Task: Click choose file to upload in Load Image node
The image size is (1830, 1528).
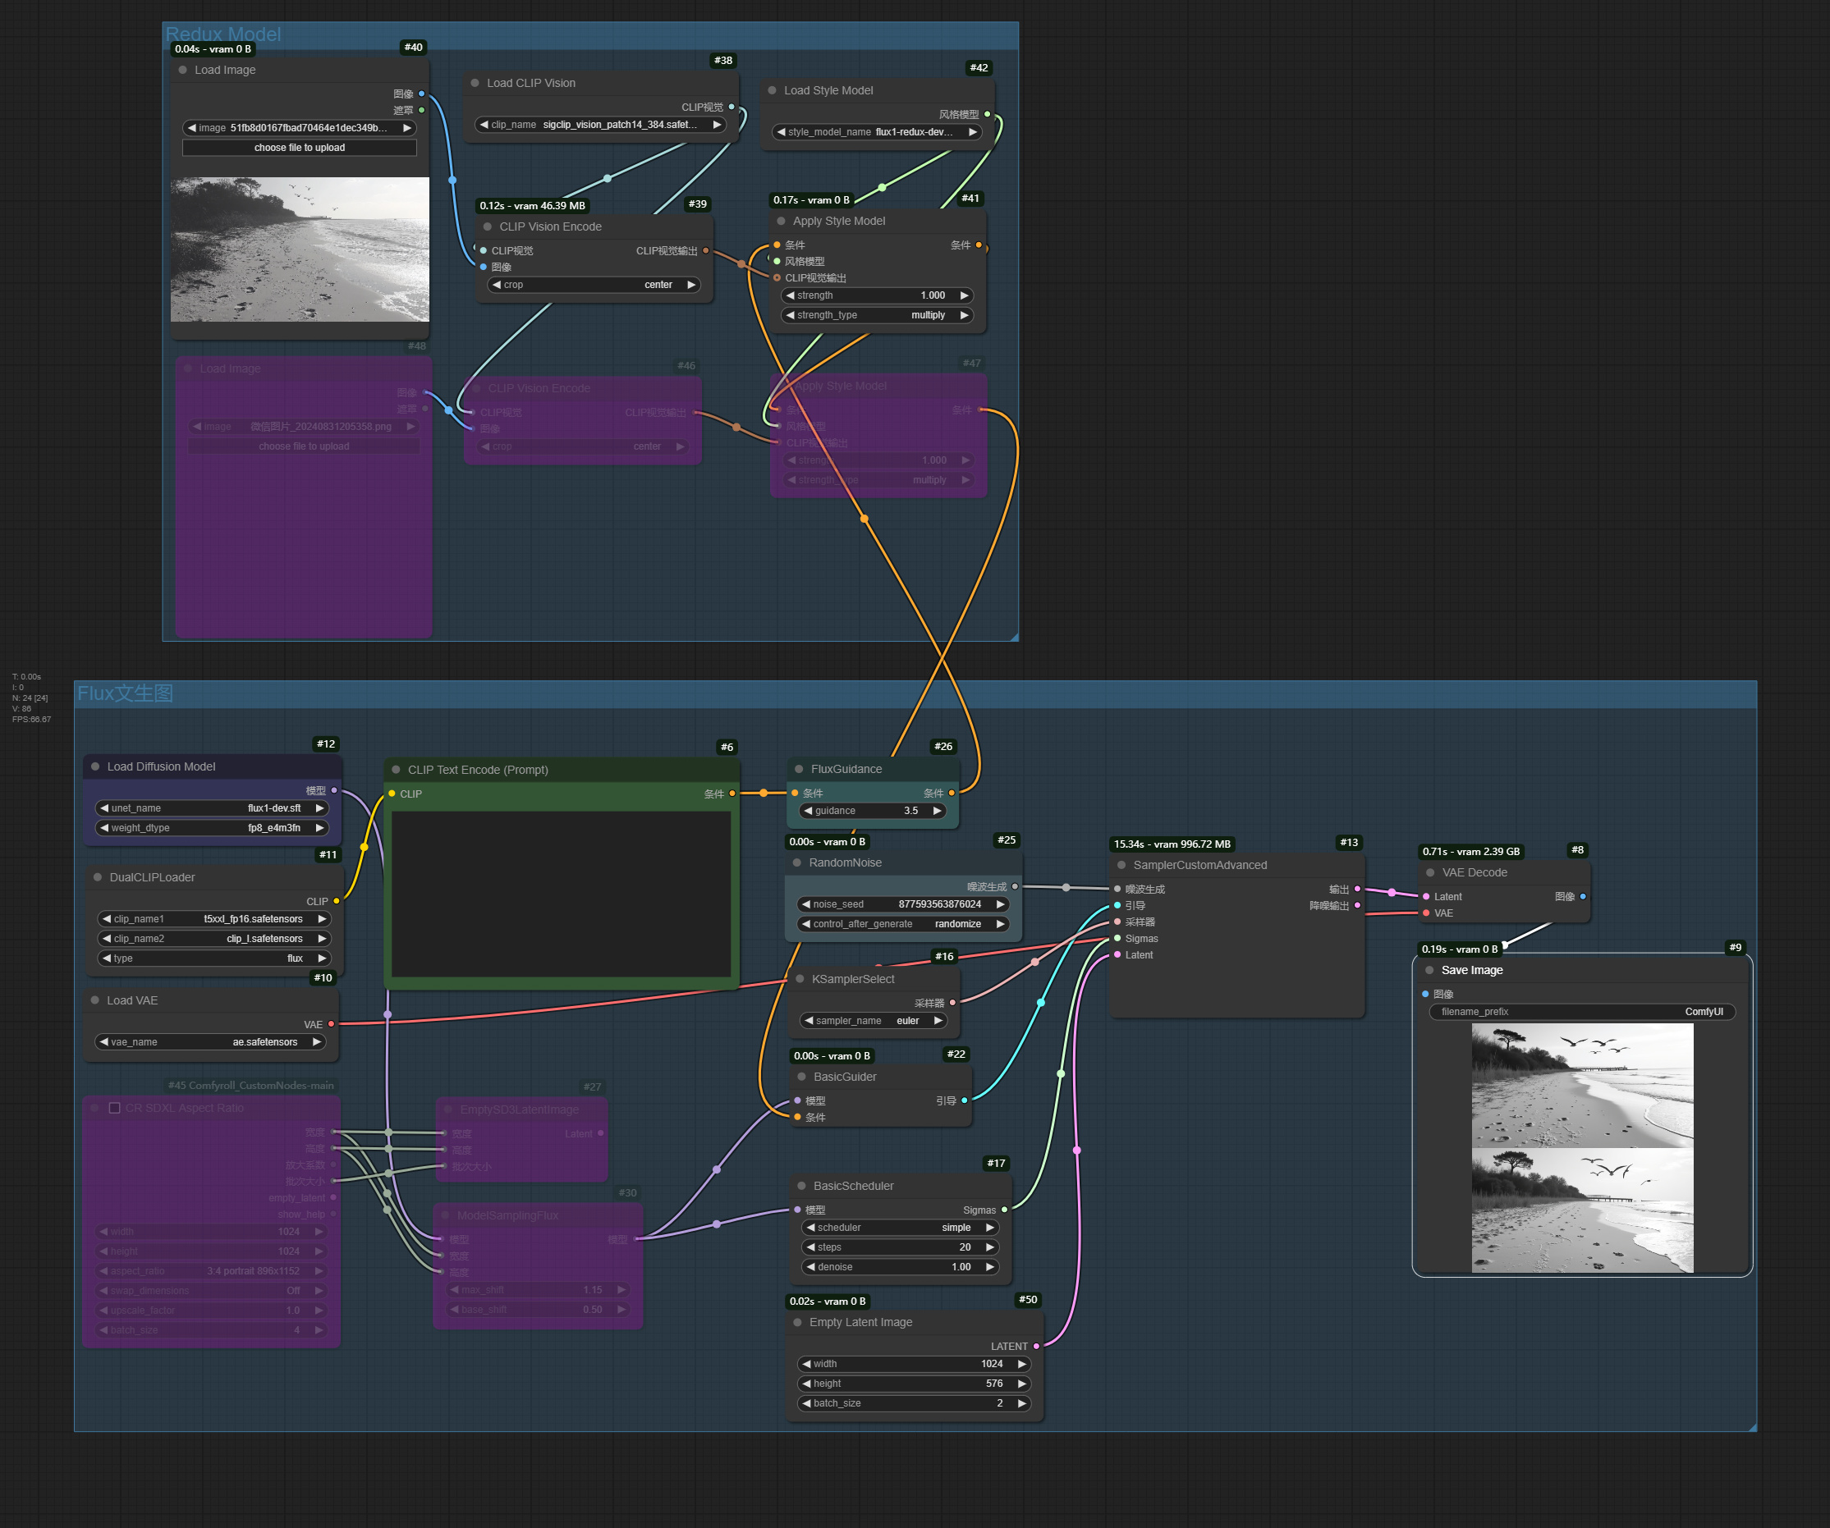Action: [x=299, y=147]
